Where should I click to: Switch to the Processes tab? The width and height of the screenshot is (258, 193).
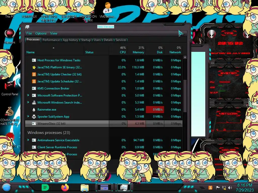pos(33,39)
